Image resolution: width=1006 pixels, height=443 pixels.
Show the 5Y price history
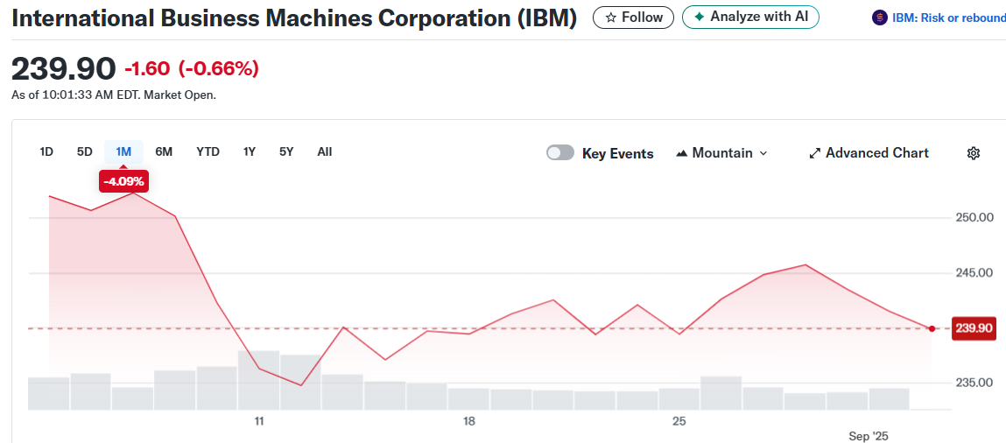tap(286, 152)
